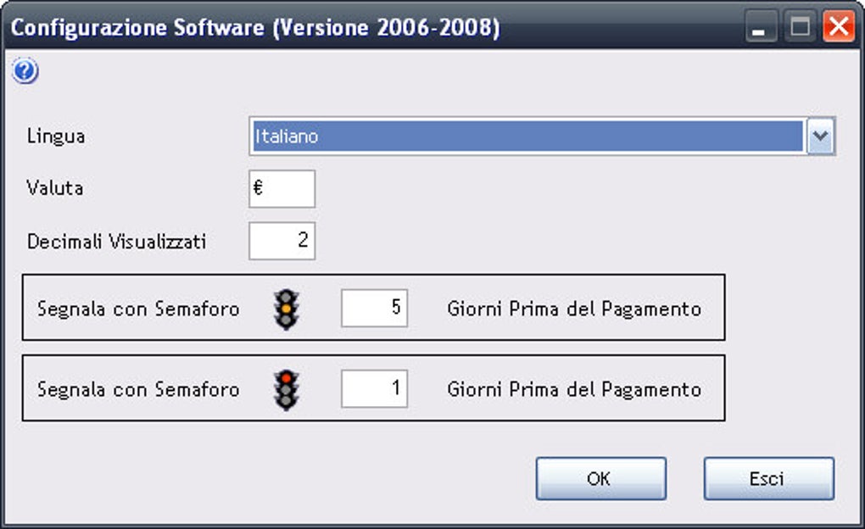Minimize the Configurazione Software window
Viewport: 865px width, 529px height.
(x=760, y=28)
